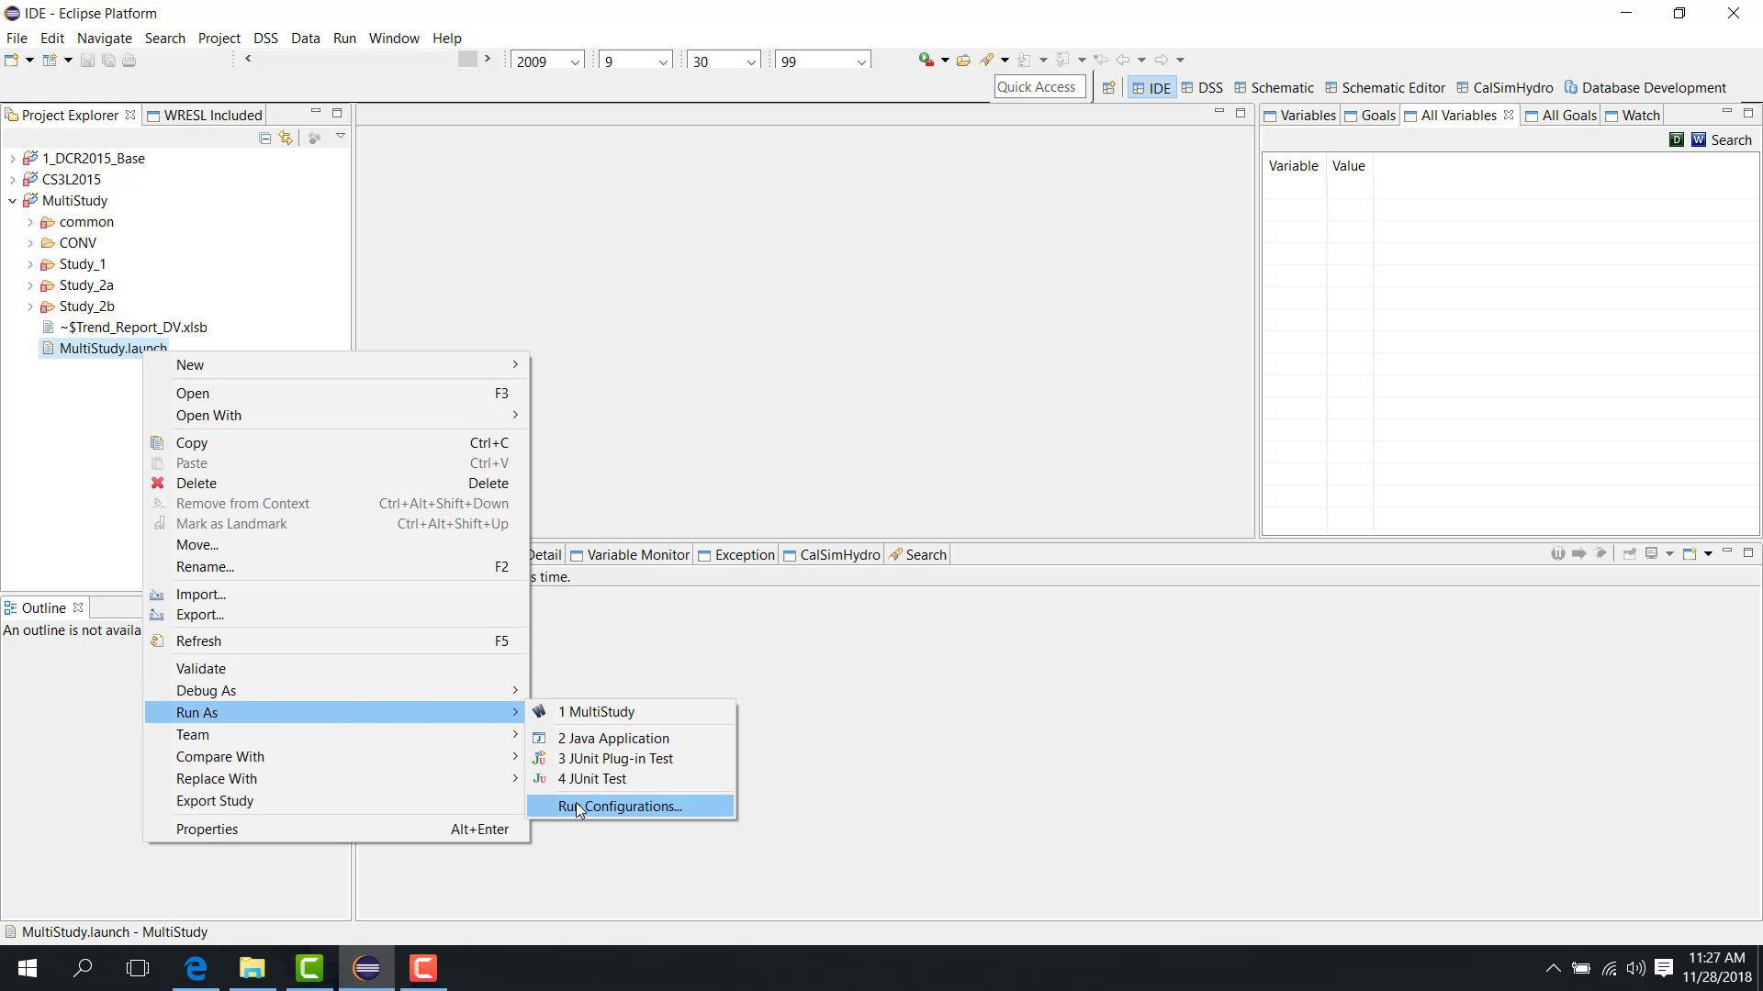The image size is (1763, 991).
Task: Toggle Link with Editor in Project Explorer
Action: click(x=286, y=138)
